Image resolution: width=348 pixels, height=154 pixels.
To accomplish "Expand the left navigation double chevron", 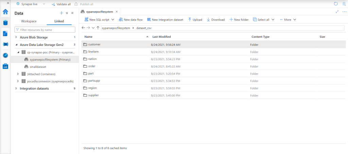I will (8, 3).
